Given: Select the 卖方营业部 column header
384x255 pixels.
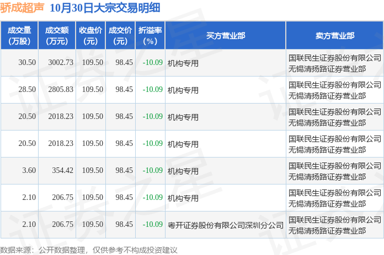Looking at the screenshot, I should [x=335, y=36].
